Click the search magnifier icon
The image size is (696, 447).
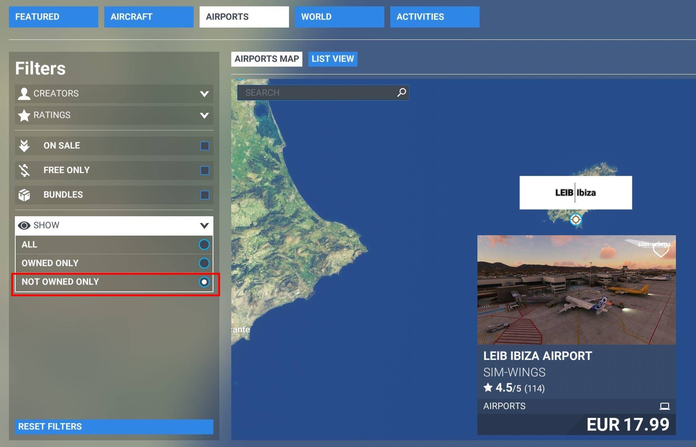[x=401, y=92]
